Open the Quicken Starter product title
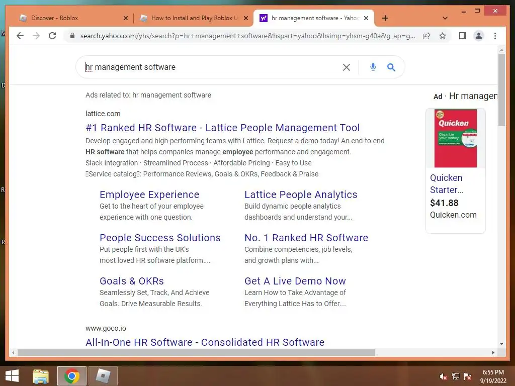Image resolution: width=515 pixels, height=386 pixels. [447, 184]
